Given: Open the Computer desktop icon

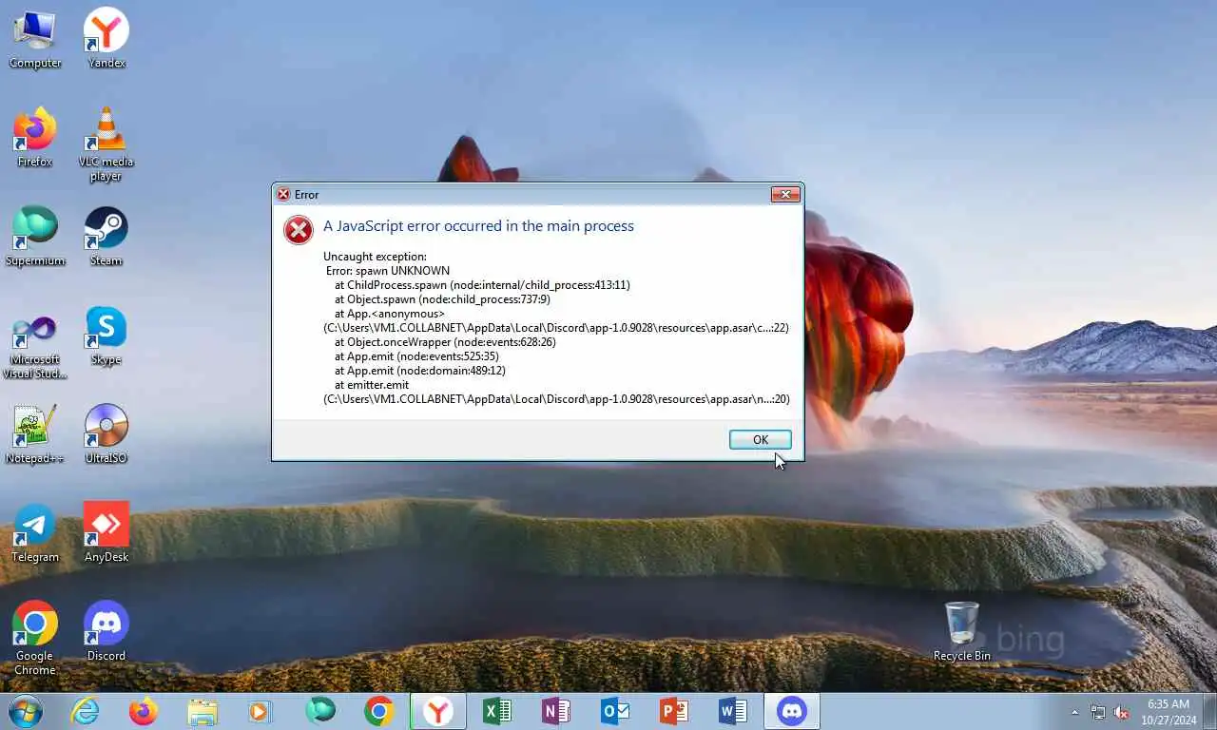Looking at the screenshot, I should click(x=35, y=38).
